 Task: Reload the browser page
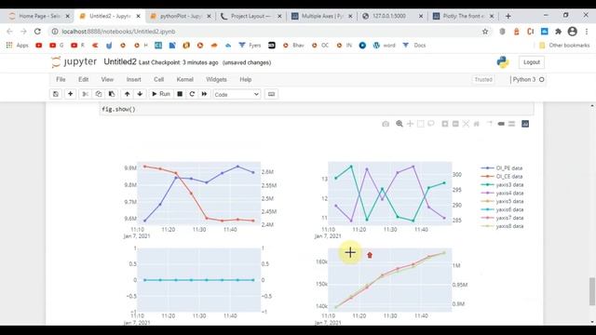[37, 32]
